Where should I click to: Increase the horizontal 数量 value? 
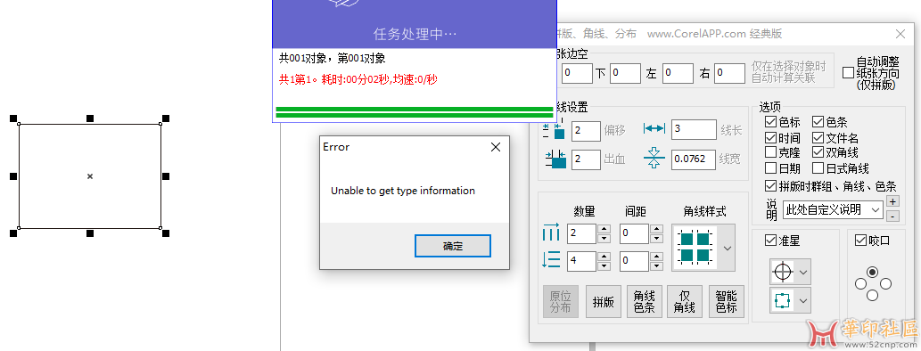[603, 229]
